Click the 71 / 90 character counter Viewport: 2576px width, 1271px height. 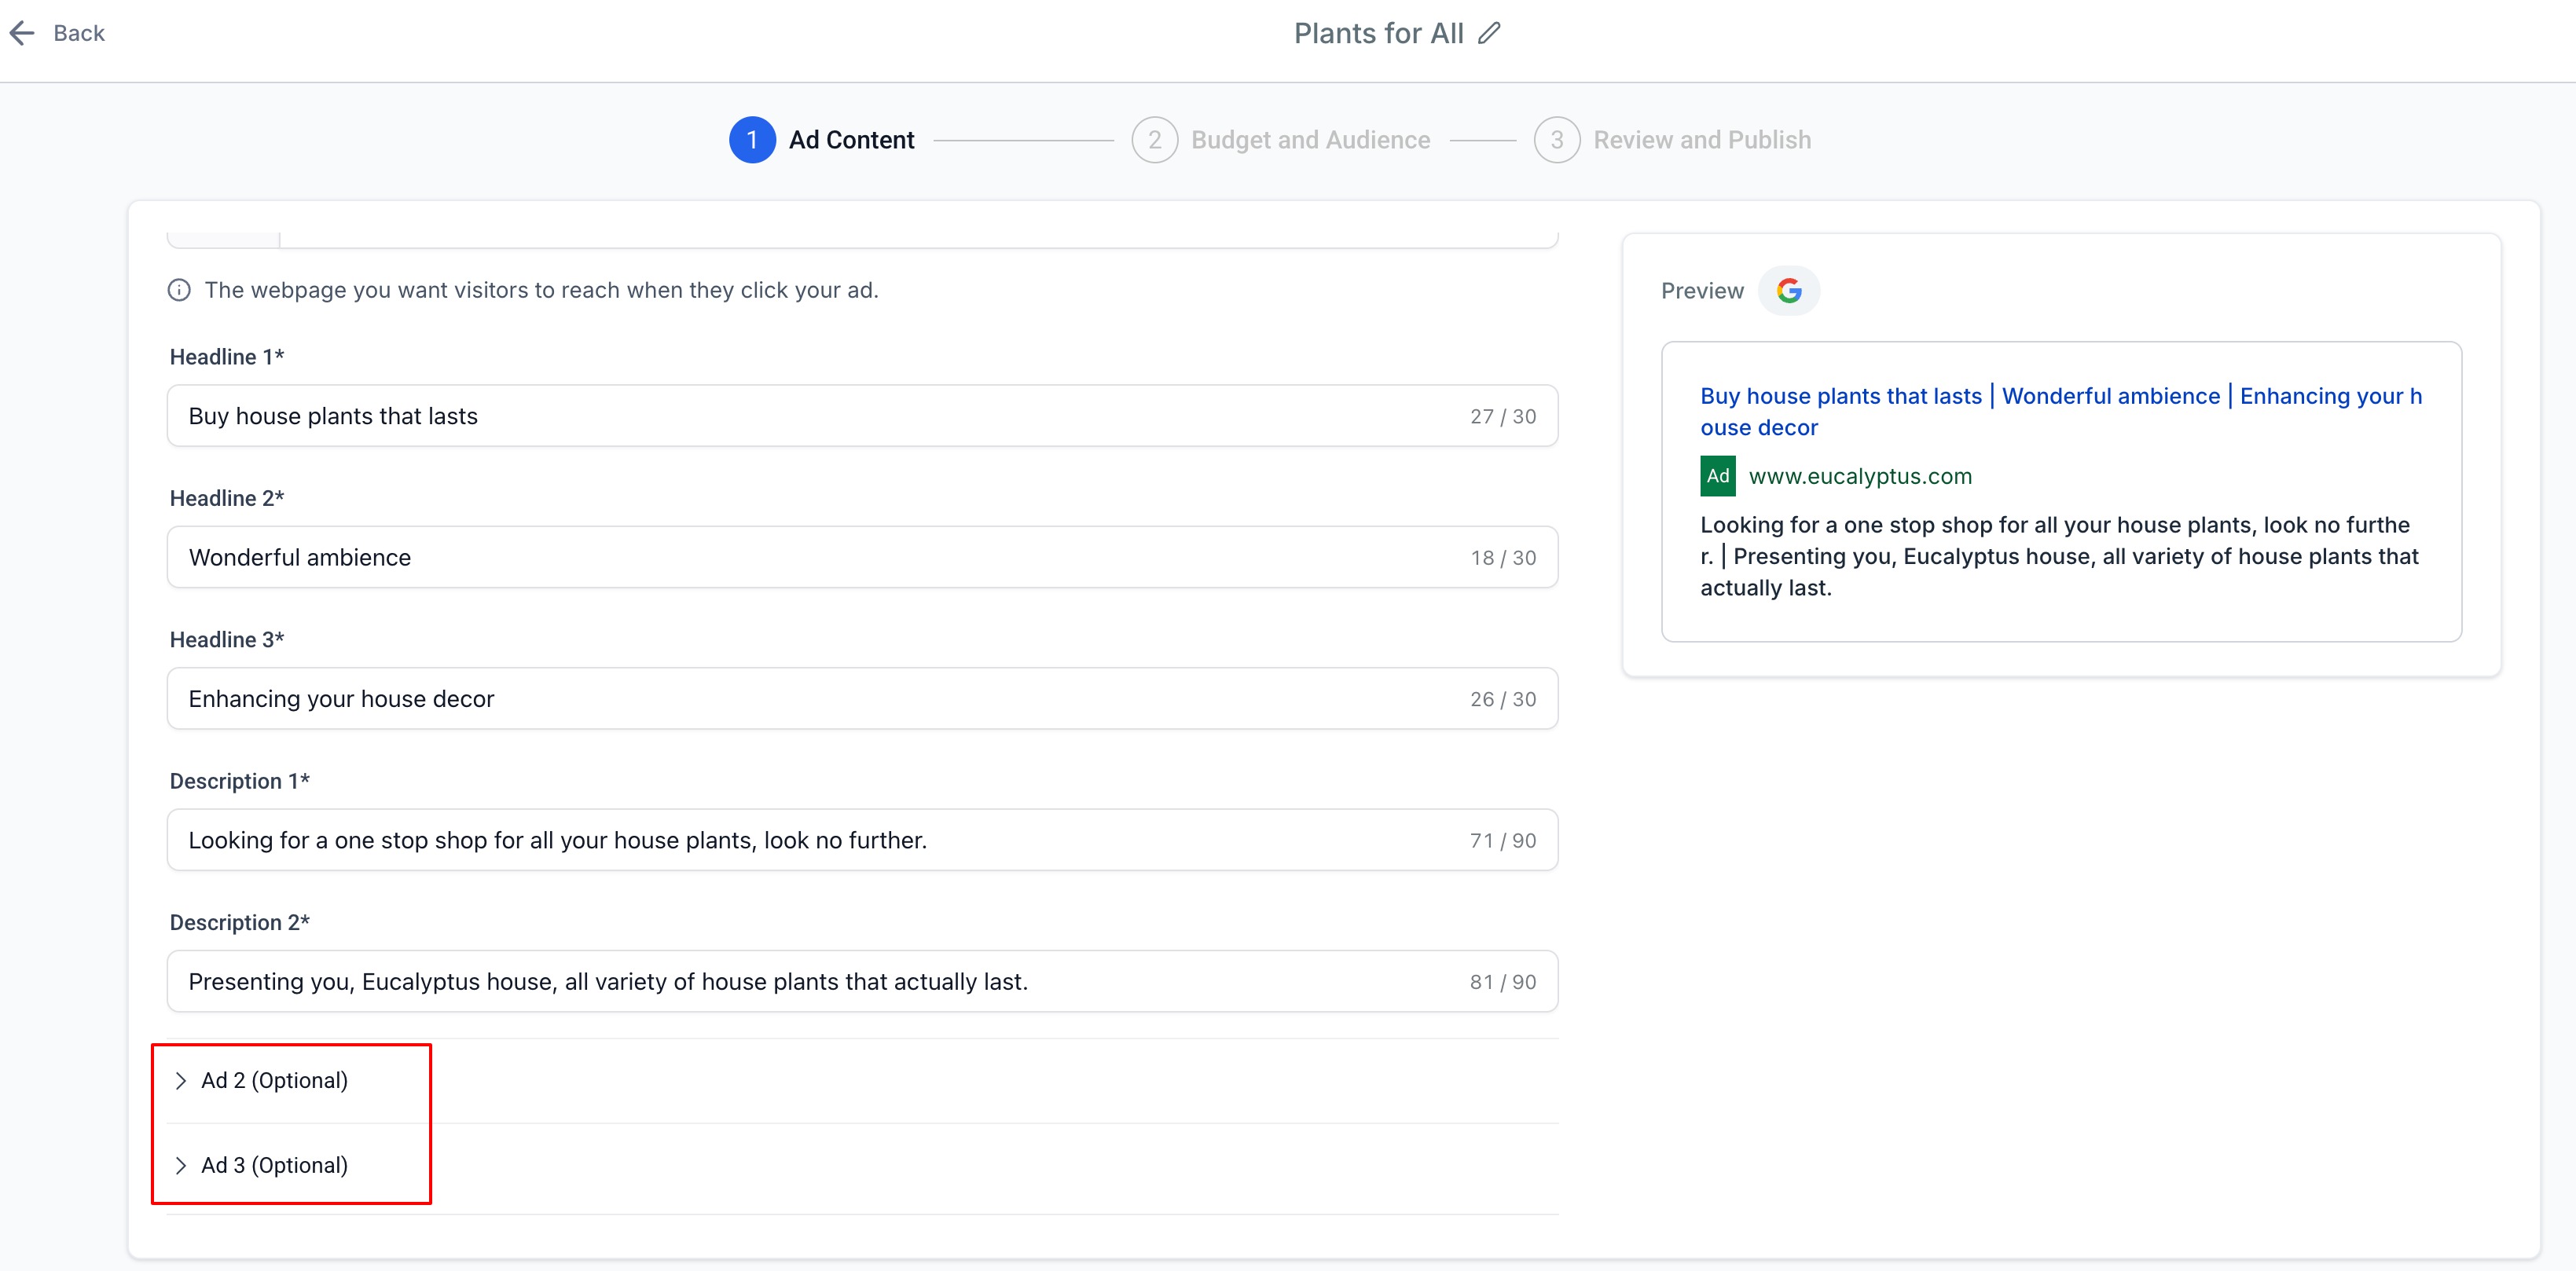click(1503, 840)
